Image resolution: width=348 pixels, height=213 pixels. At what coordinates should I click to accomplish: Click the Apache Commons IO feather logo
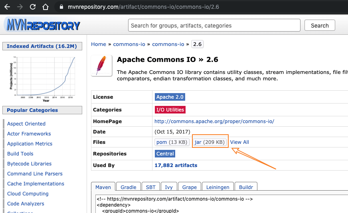pos(102,66)
